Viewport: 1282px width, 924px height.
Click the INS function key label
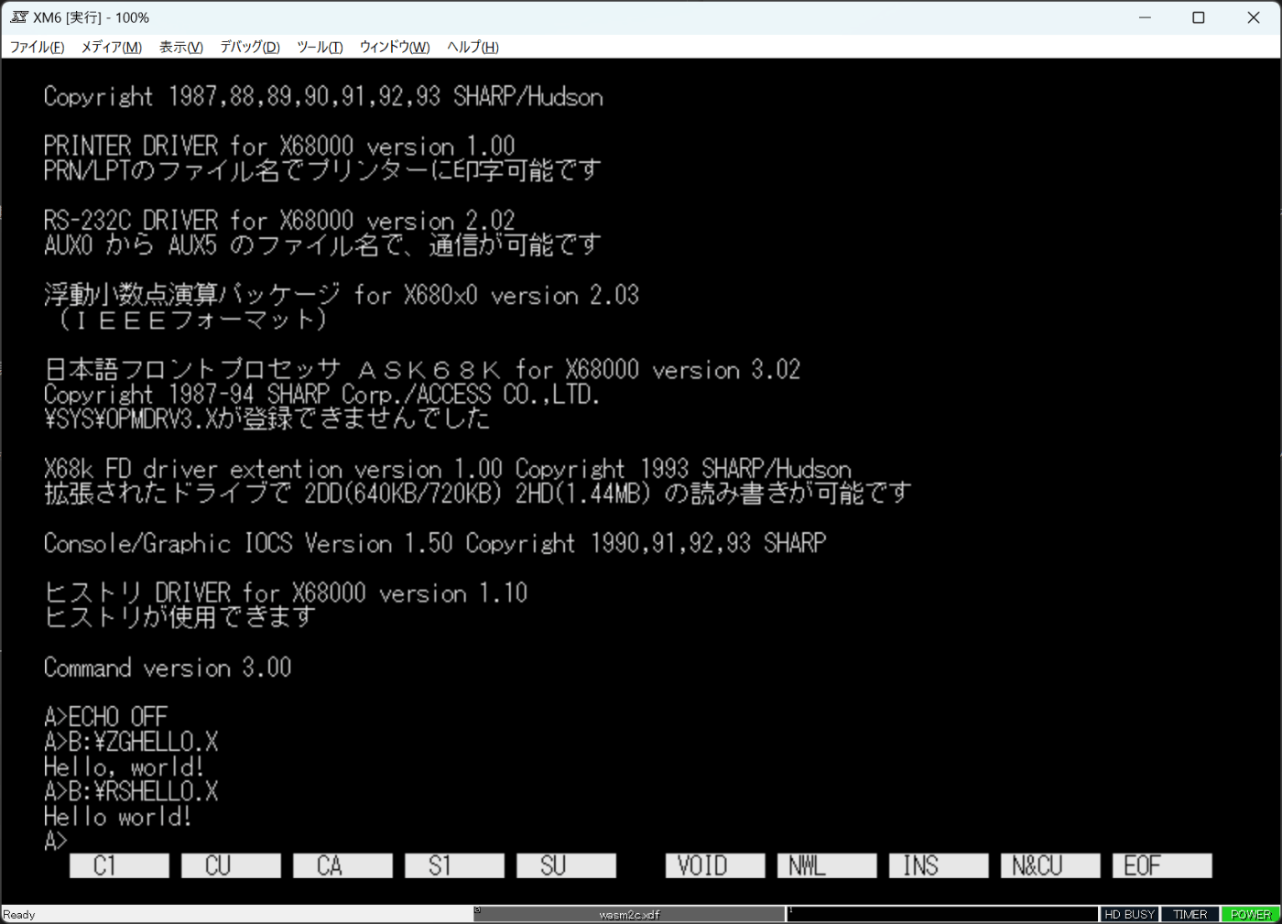939,865
